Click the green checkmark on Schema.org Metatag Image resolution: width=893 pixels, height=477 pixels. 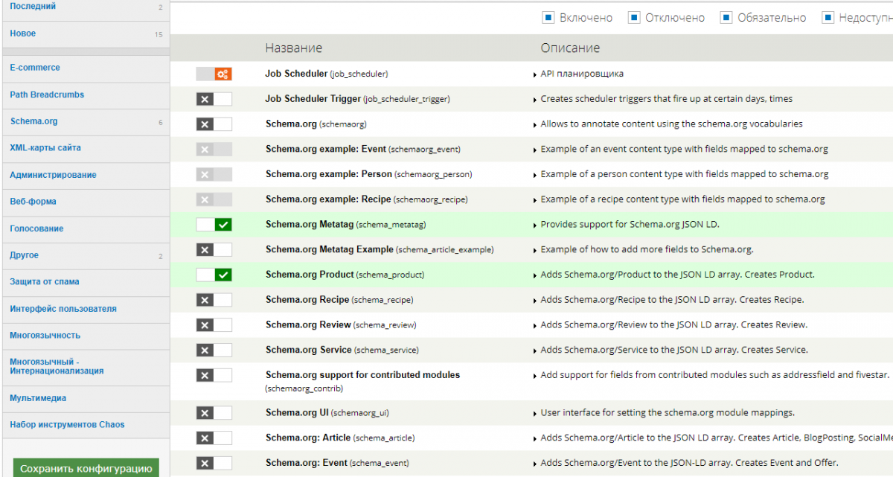pos(223,225)
